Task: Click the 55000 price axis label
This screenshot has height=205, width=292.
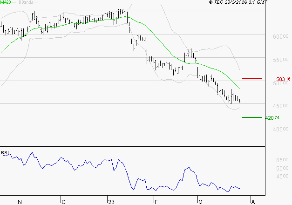Action: coord(281,60)
